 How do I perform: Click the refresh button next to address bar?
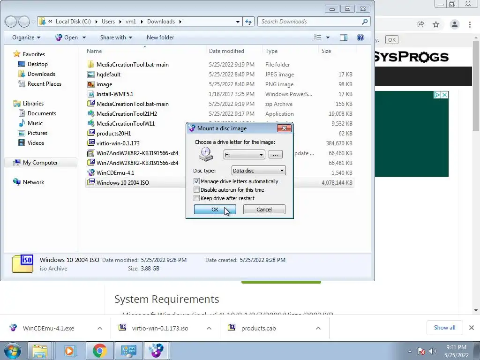pyautogui.click(x=248, y=22)
